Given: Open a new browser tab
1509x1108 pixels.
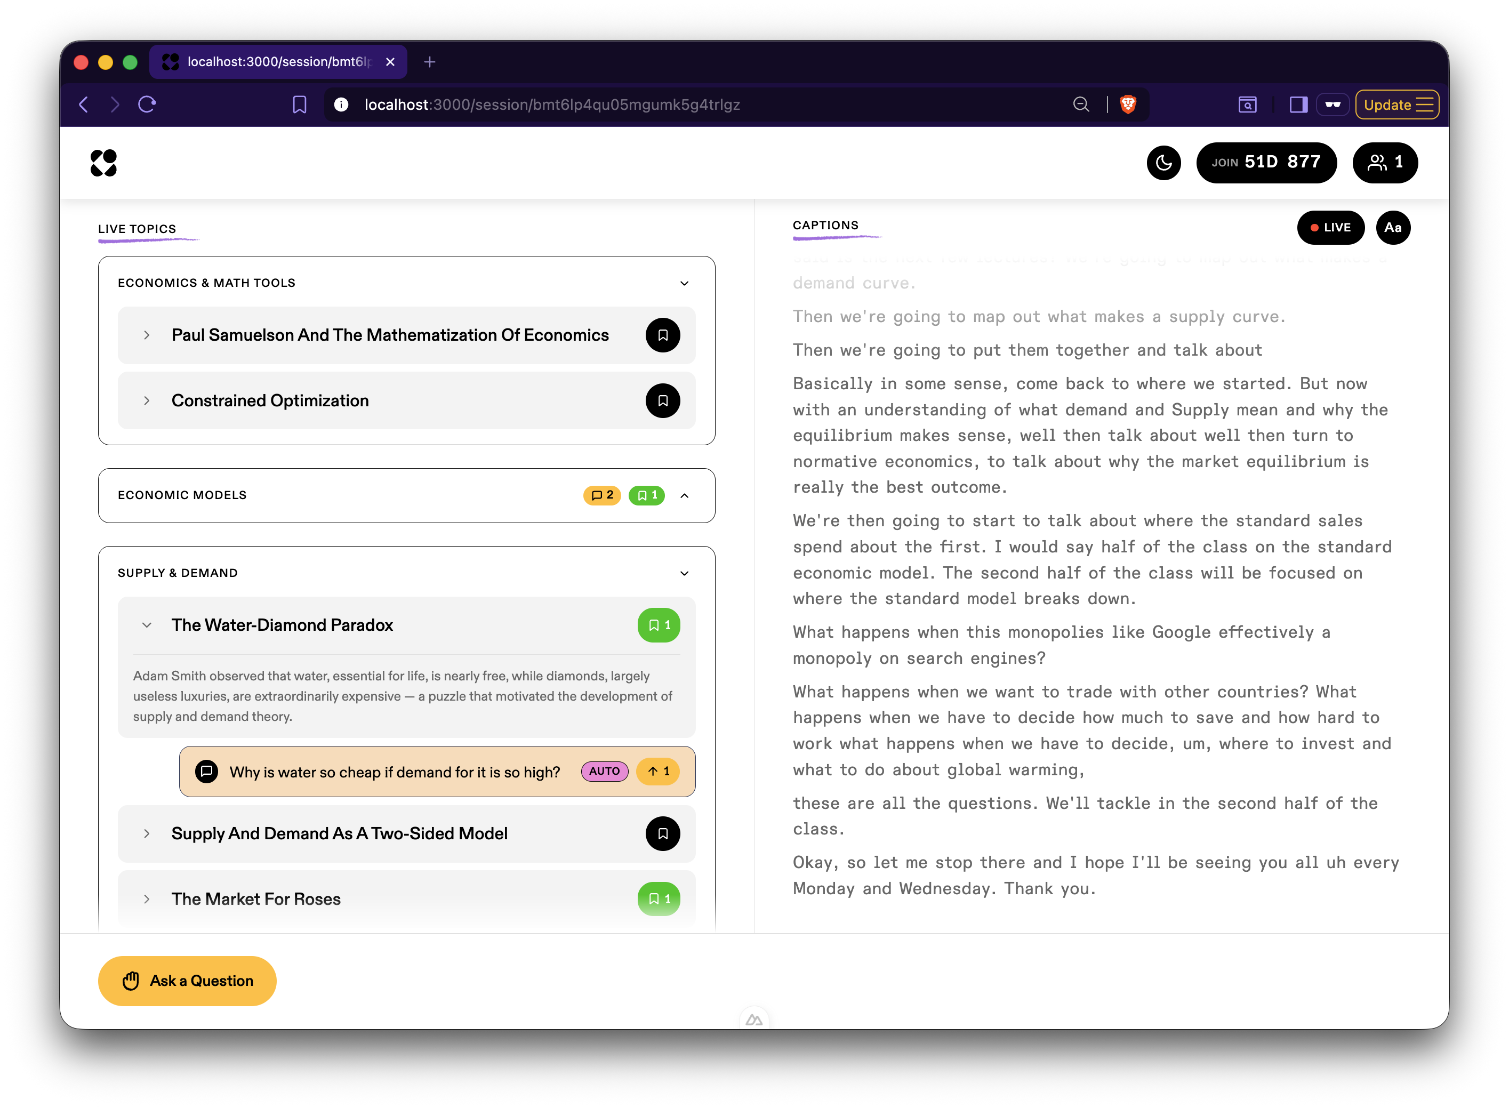Looking at the screenshot, I should click(429, 62).
